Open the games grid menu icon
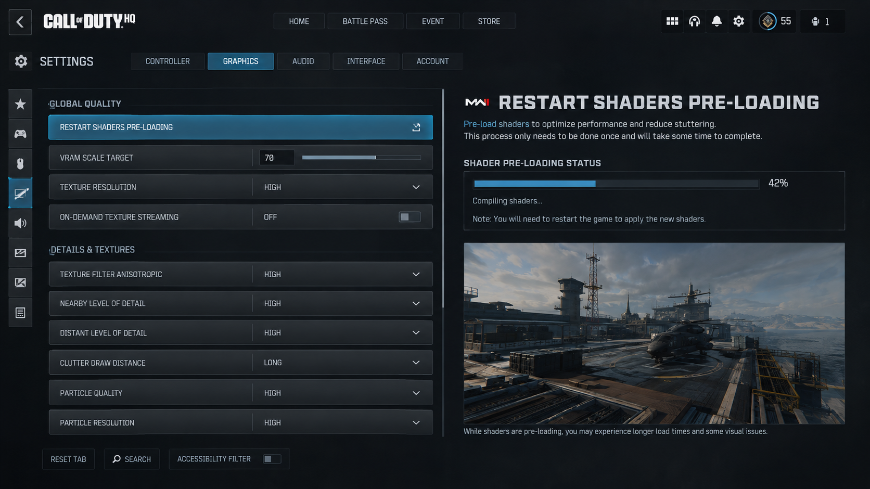 point(672,21)
